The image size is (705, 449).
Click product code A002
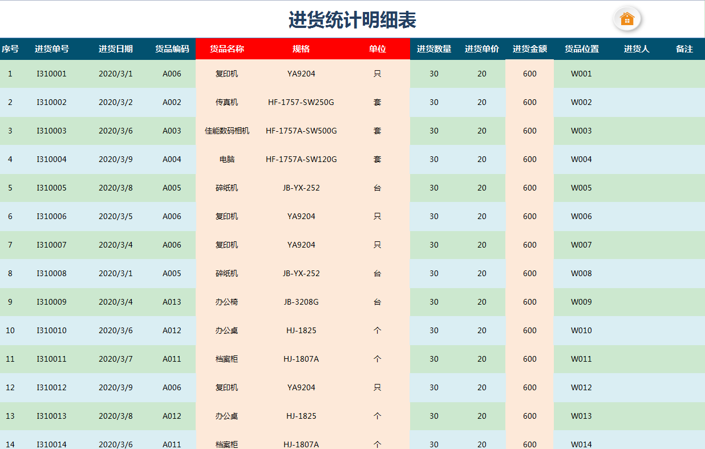172,102
